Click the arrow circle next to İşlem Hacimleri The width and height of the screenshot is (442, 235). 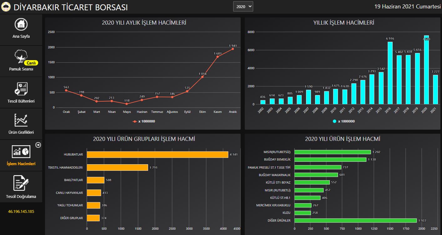point(38,145)
